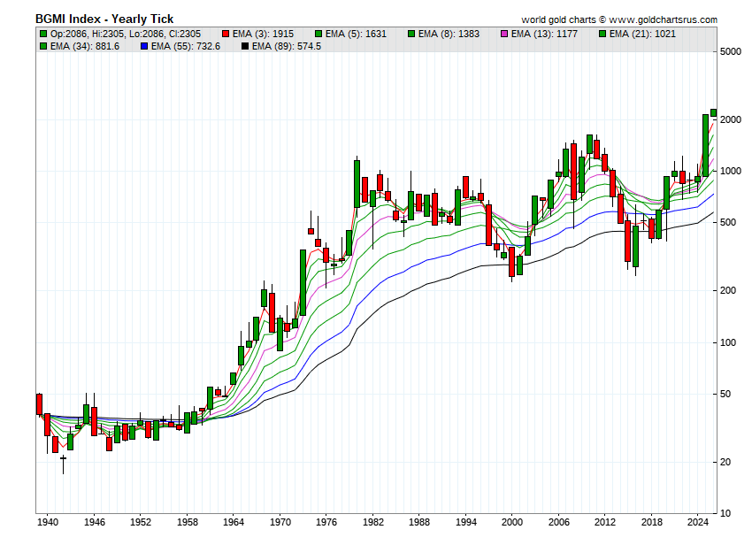The image size is (752, 545).
Task: Click the 'BGMI Index - Yearly Tick' title
Action: (104, 19)
